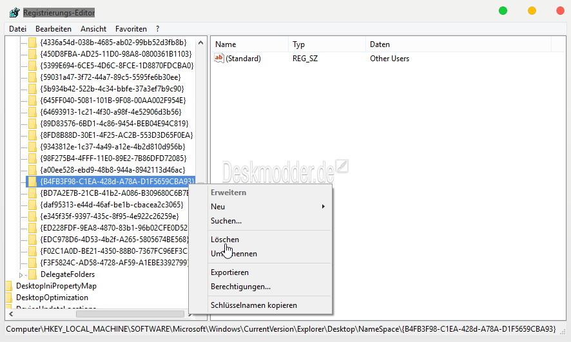571x342 pixels.
Task: Click folder icon of {5399E694-6CE5-4D6C-8FCE-1D8870FDCBA0}
Action: [32, 66]
